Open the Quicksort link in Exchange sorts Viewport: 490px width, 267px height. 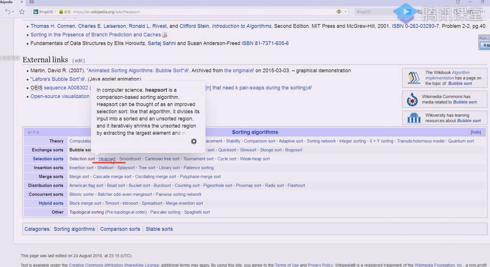[227, 150]
